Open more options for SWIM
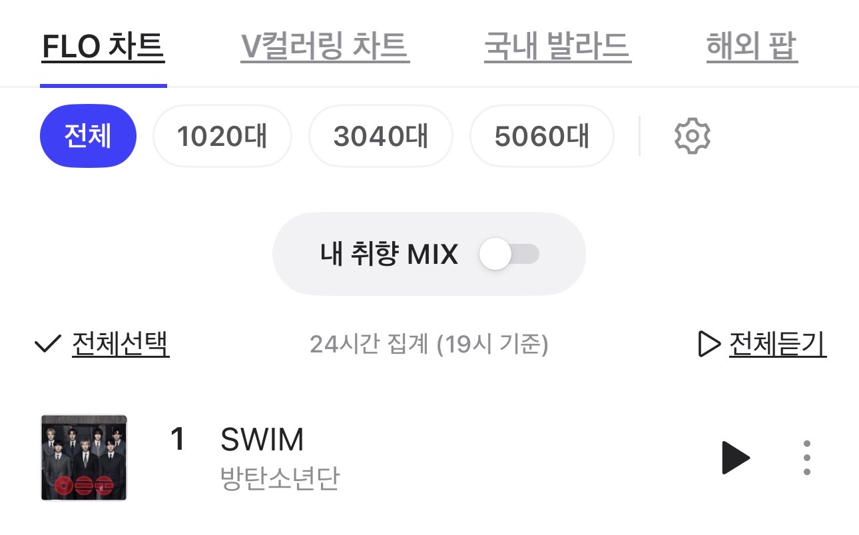Viewport: 859px width, 535px height. click(806, 458)
